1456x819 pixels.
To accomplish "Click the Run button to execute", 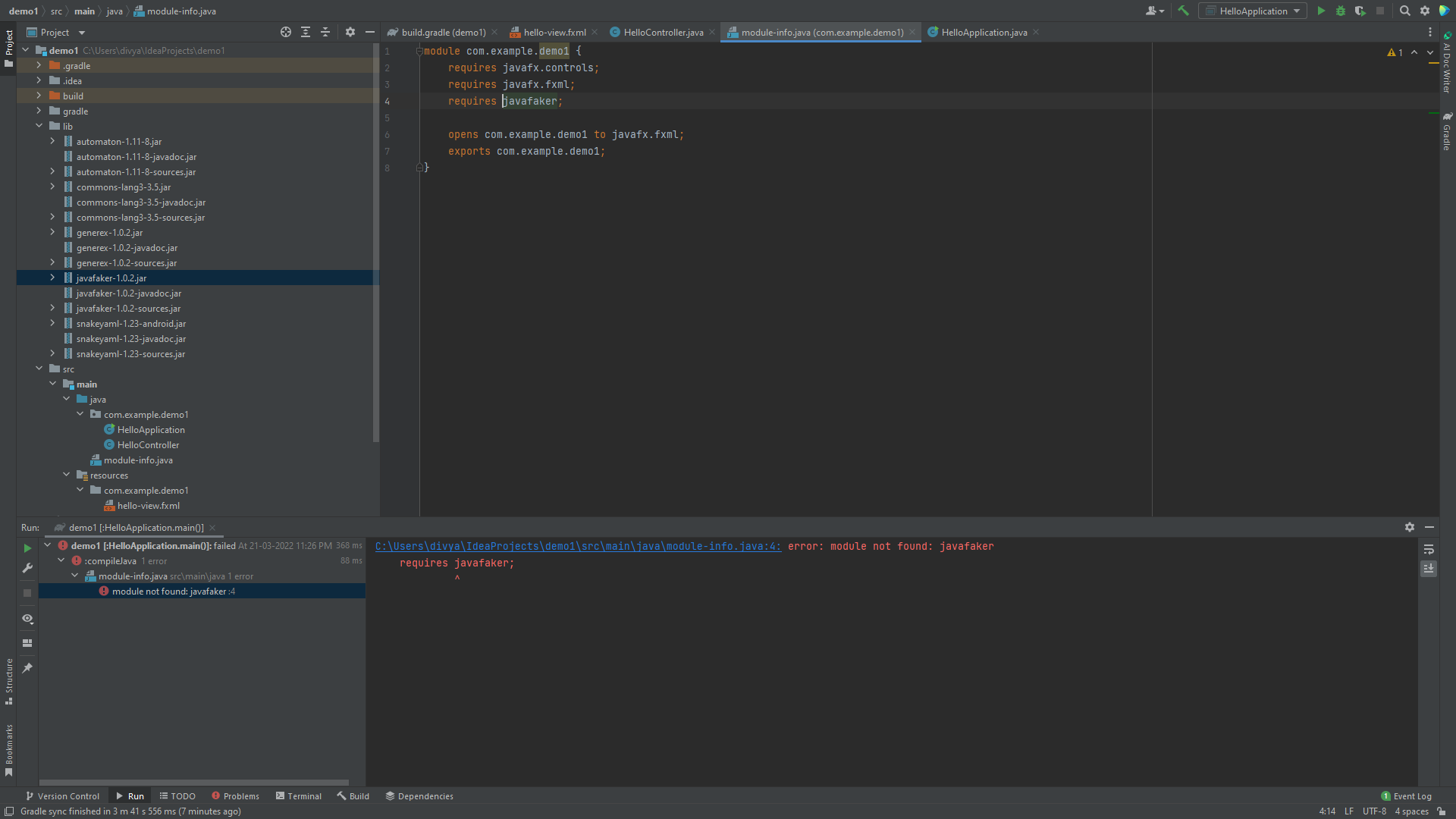I will click(1319, 10).
